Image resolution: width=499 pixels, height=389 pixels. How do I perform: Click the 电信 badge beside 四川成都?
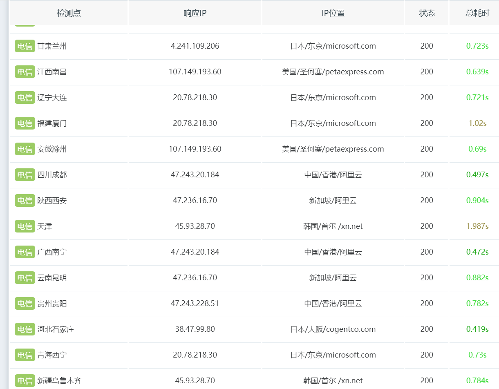pyautogui.click(x=25, y=175)
